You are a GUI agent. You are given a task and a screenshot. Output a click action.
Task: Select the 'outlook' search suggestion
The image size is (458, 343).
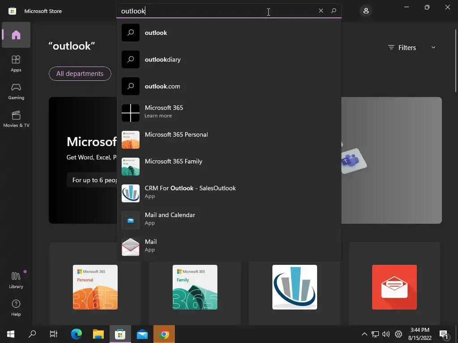[x=229, y=33]
